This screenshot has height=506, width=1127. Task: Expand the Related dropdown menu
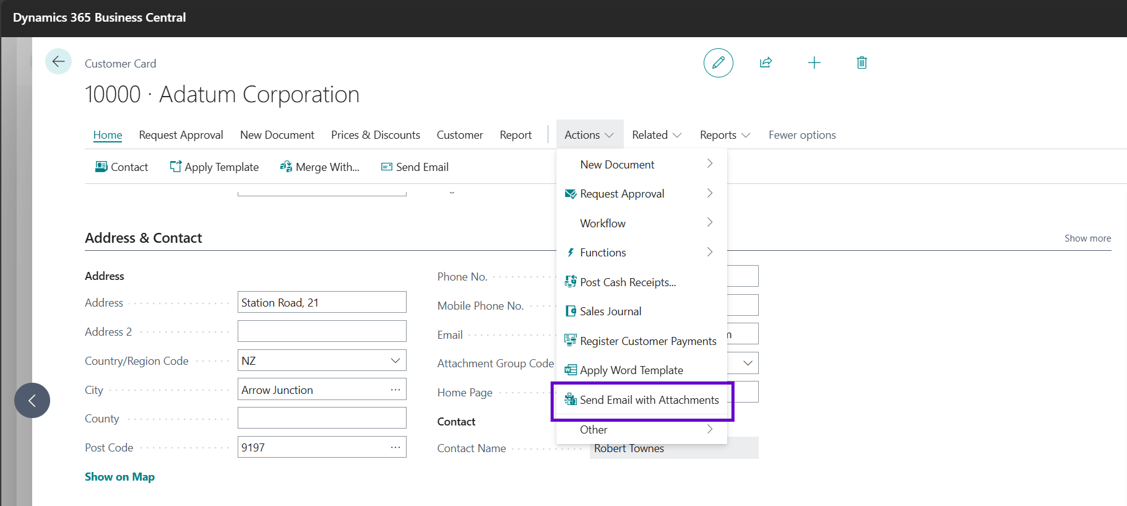(656, 134)
